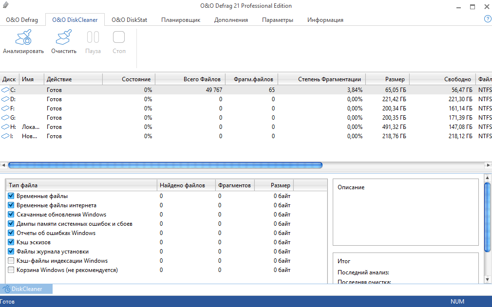Toggle Дампы памяти системных ошибок и сбоев checkbox
The image size is (492, 307).
coord(11,224)
